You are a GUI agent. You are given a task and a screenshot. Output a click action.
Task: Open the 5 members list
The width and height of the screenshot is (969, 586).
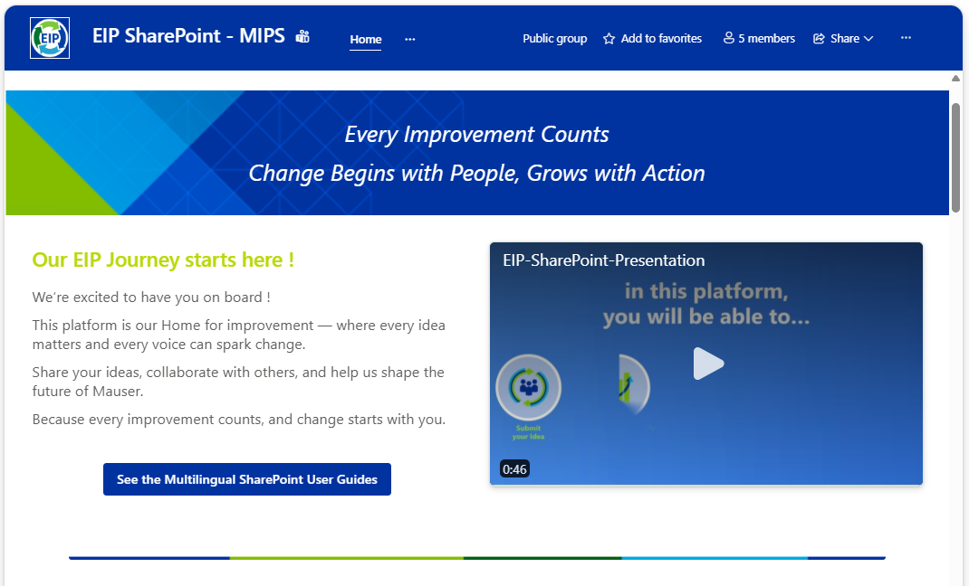[x=766, y=38]
